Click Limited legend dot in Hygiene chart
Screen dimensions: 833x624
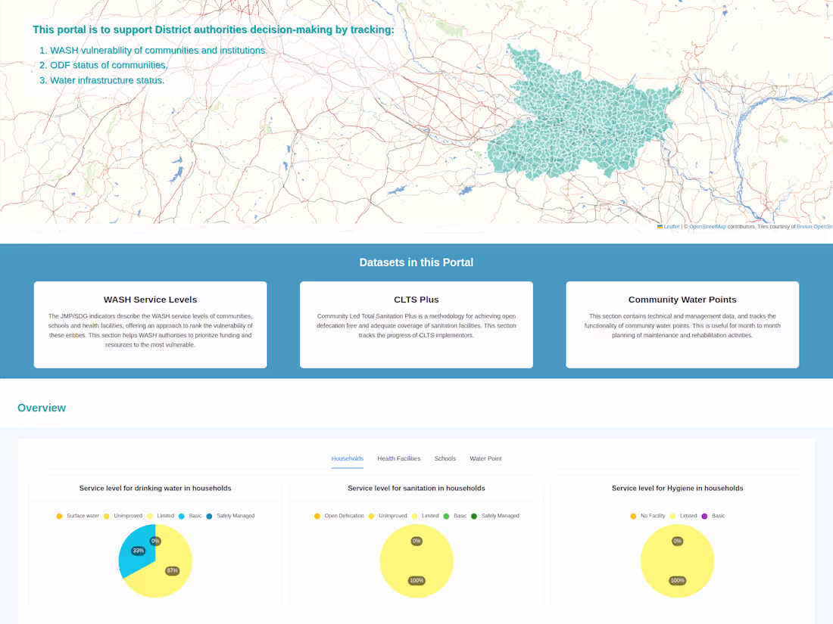pyautogui.click(x=672, y=517)
